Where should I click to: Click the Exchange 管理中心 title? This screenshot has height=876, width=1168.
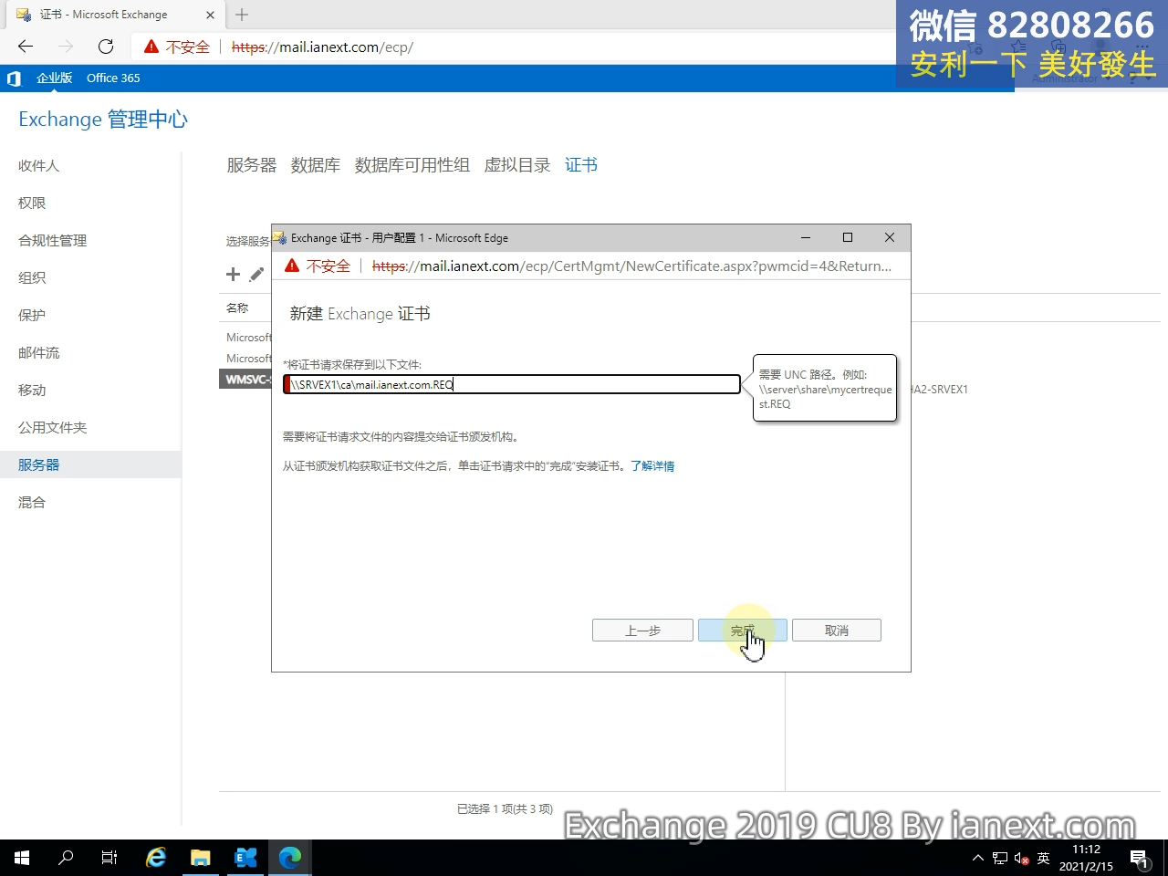pos(103,120)
